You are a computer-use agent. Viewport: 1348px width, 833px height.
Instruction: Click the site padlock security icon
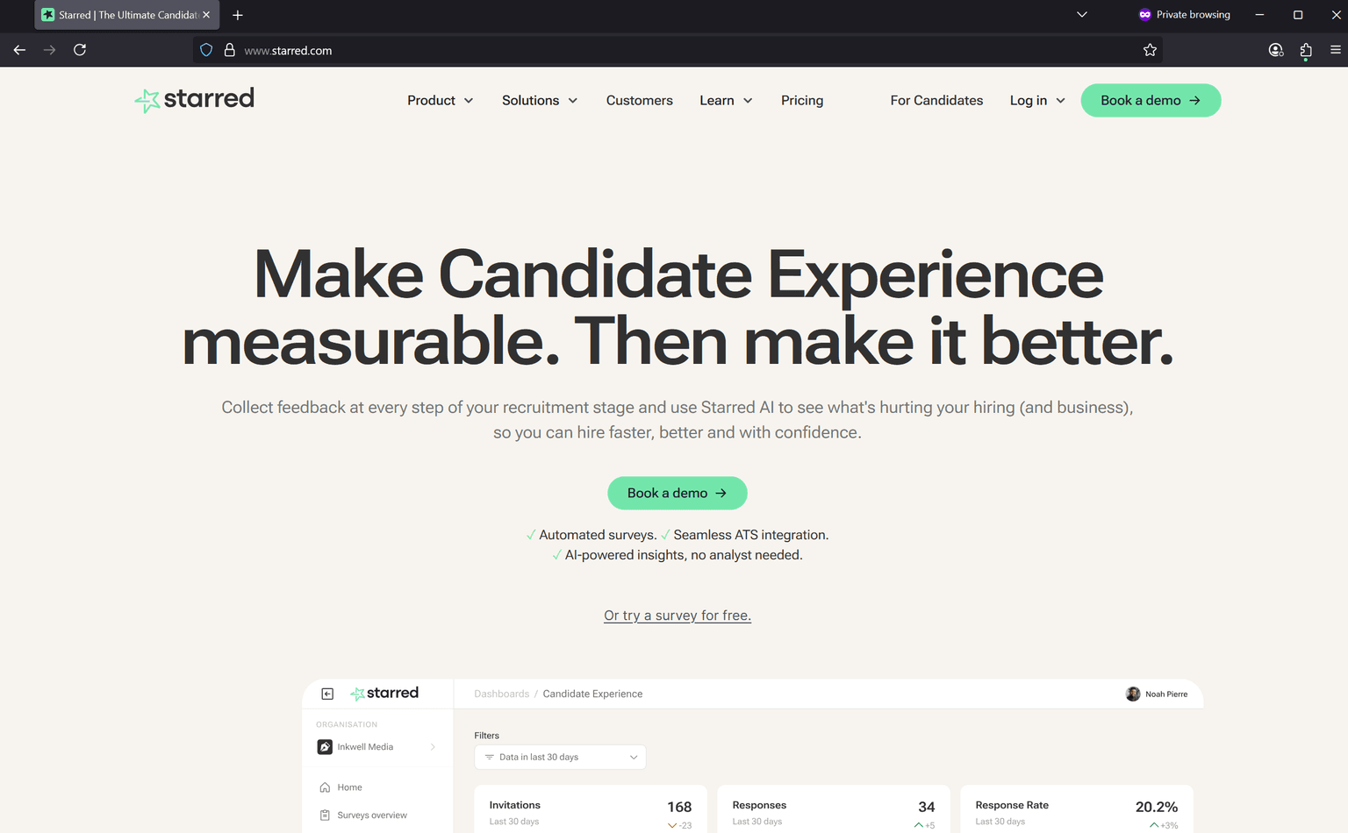(x=230, y=50)
